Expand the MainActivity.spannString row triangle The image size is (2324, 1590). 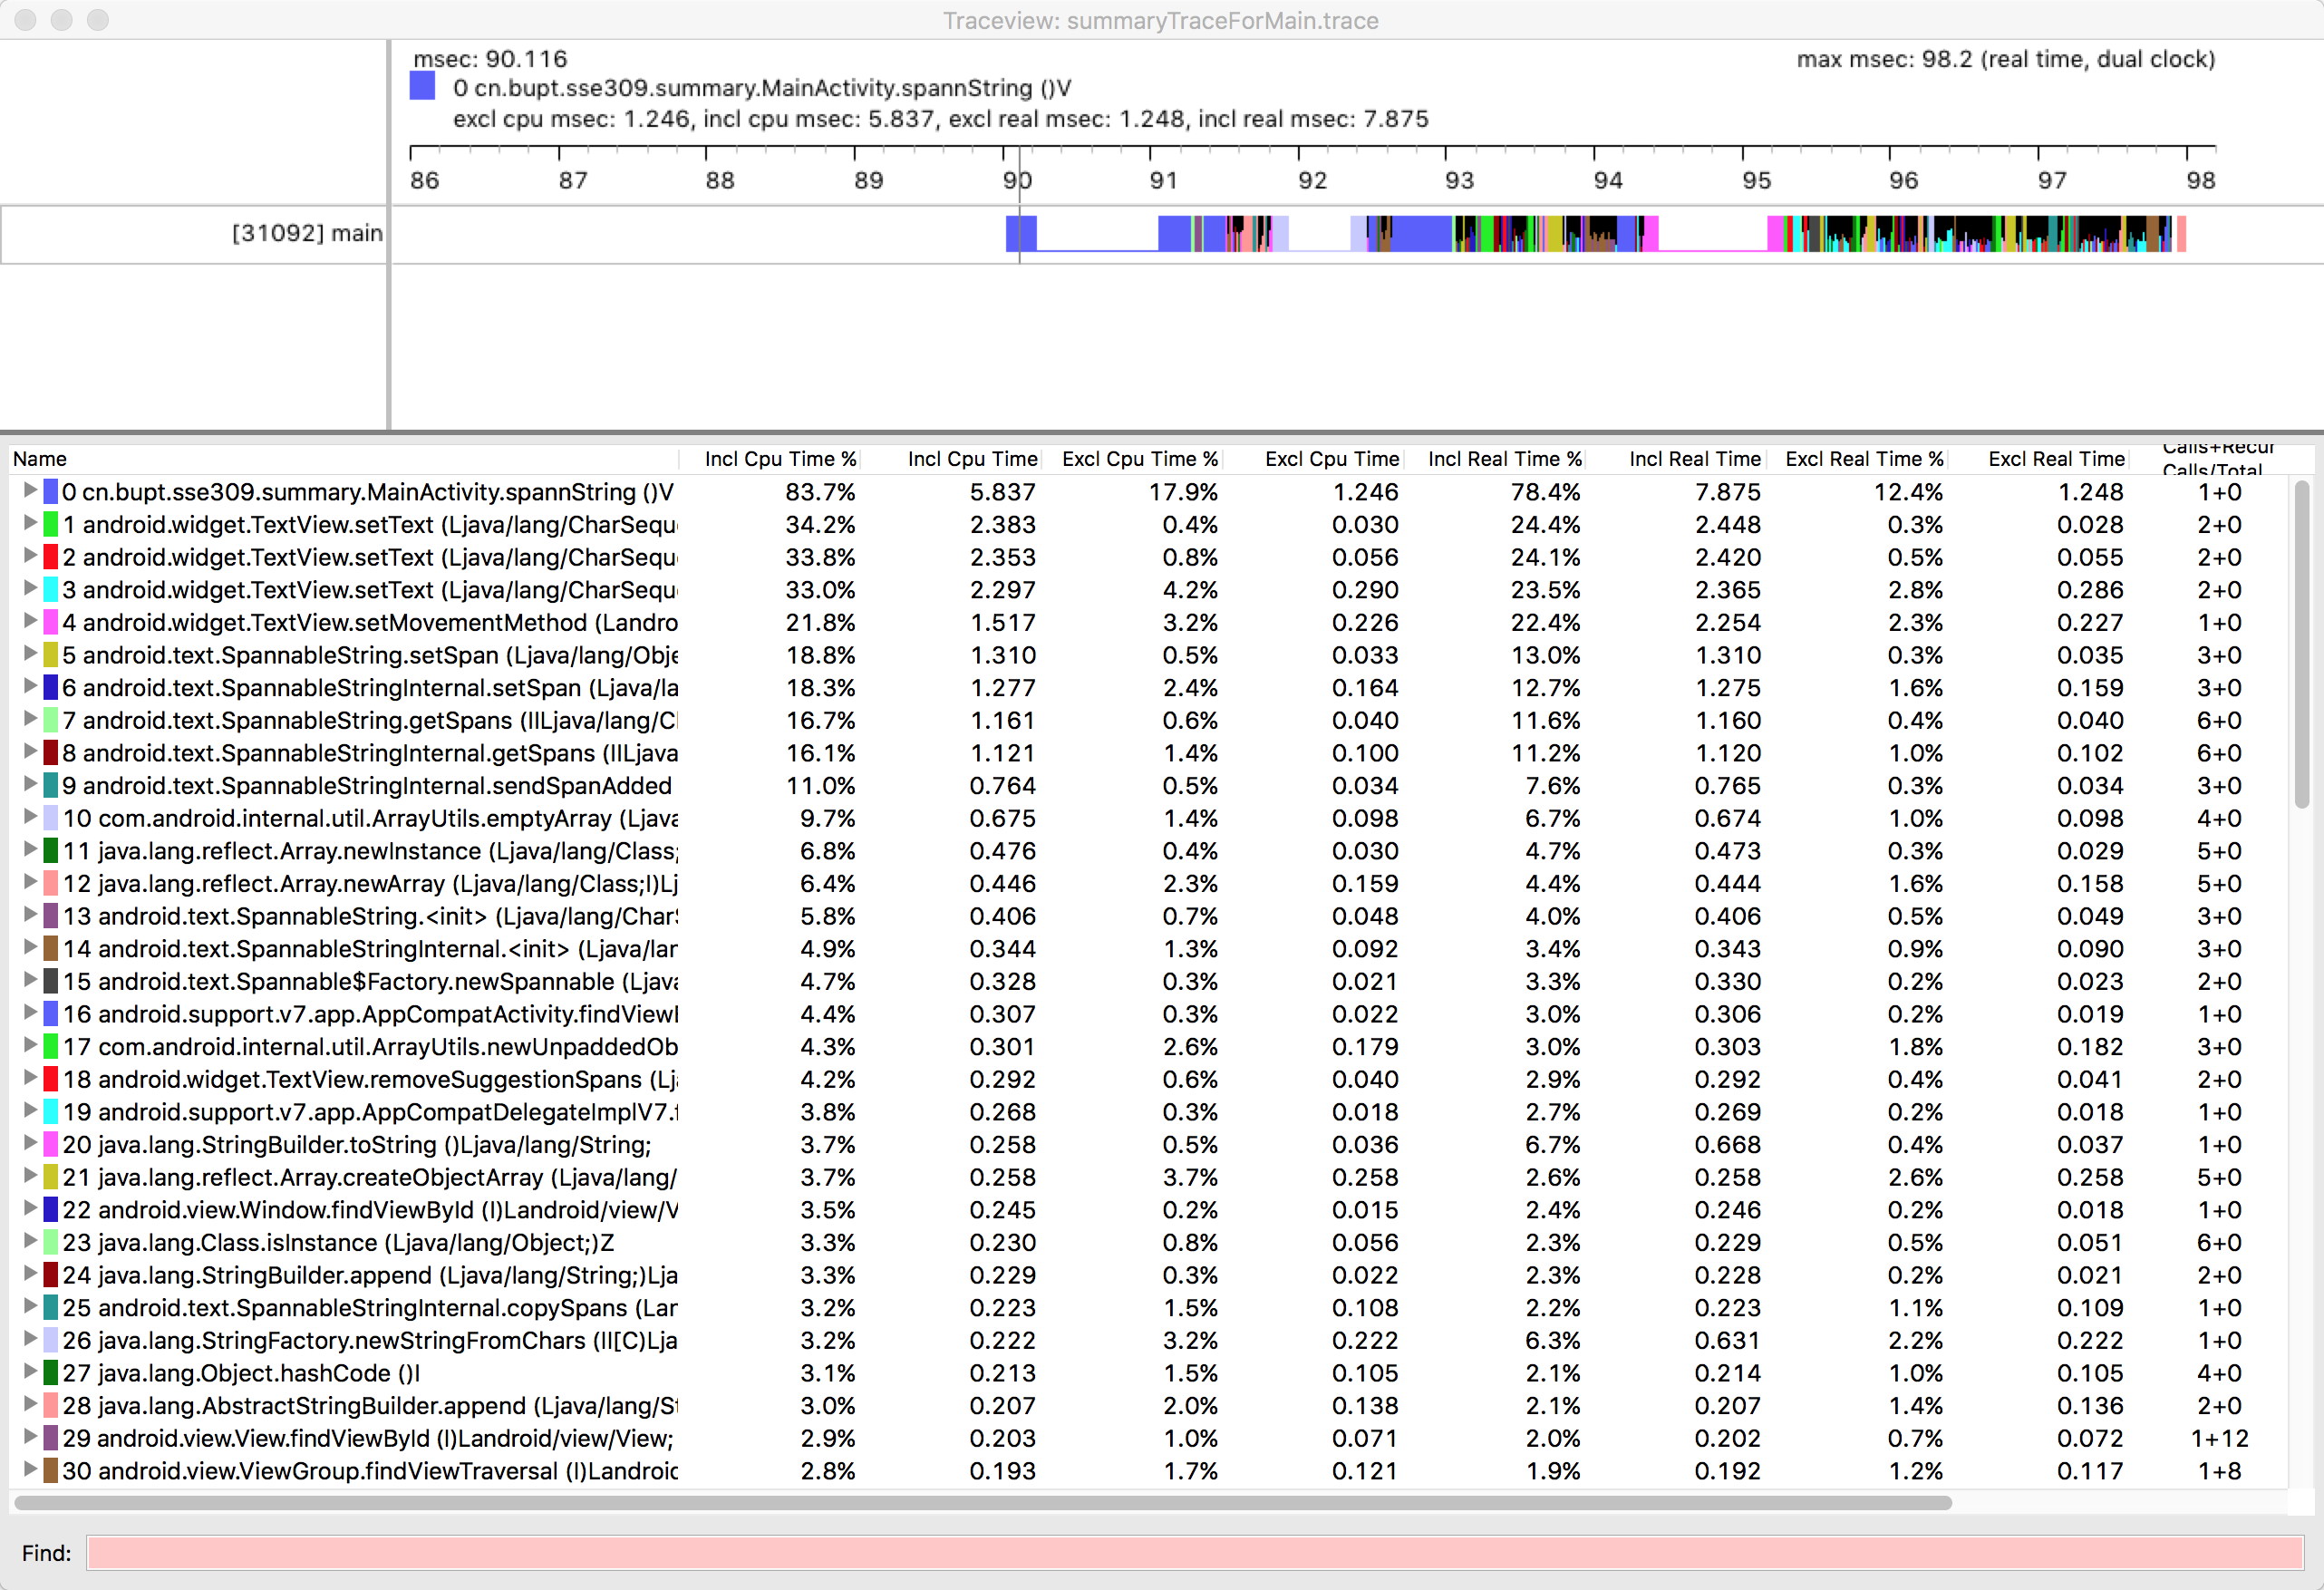click(30, 490)
